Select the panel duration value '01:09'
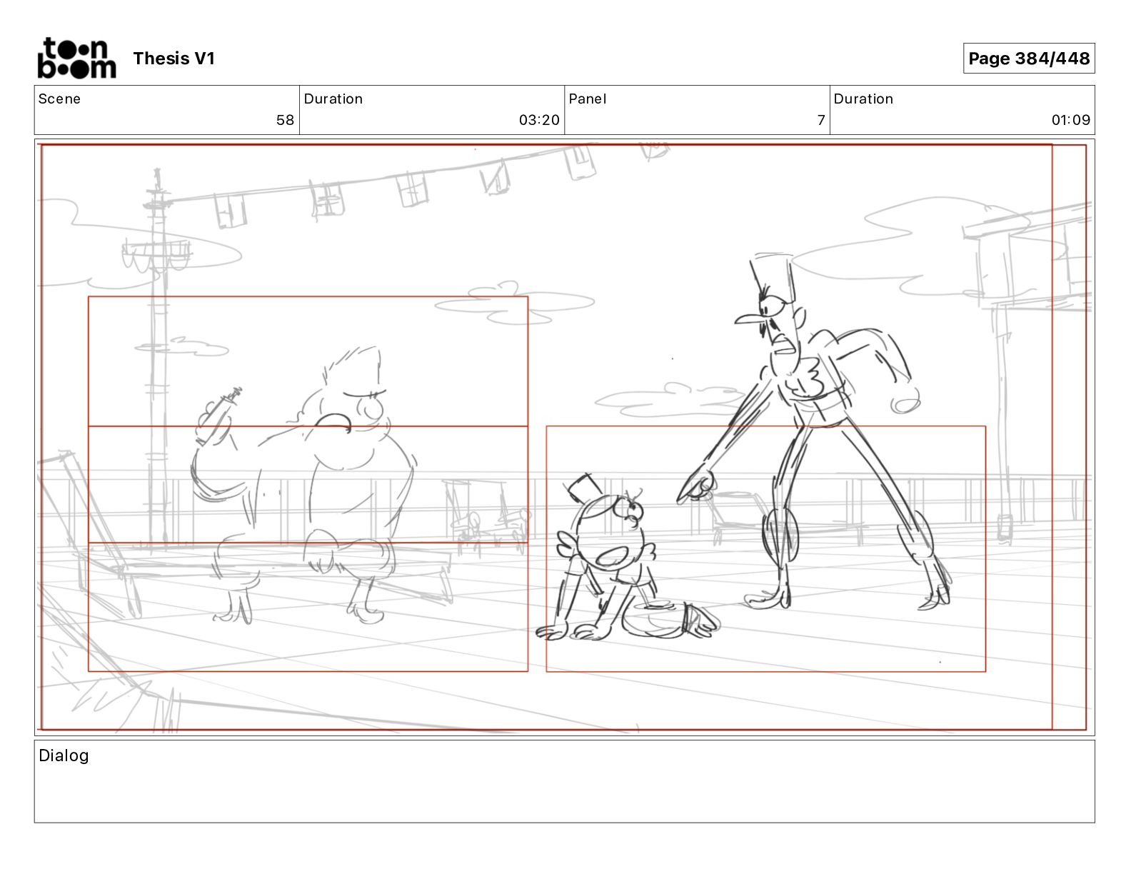The height and width of the screenshot is (874, 1131). [x=1070, y=120]
